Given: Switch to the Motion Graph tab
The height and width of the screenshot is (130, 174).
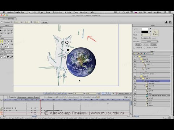Looking at the screenshot, I should pos(33,97).
